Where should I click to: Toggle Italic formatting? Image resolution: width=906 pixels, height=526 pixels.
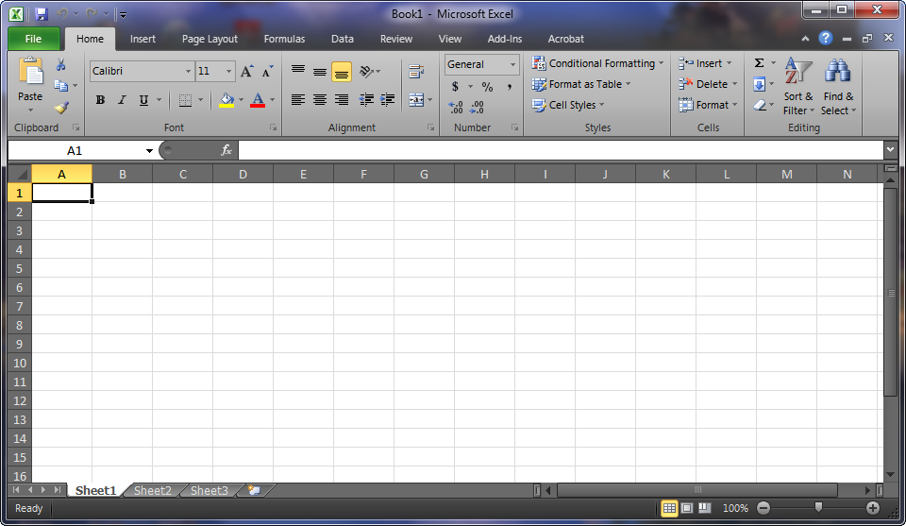click(x=122, y=100)
